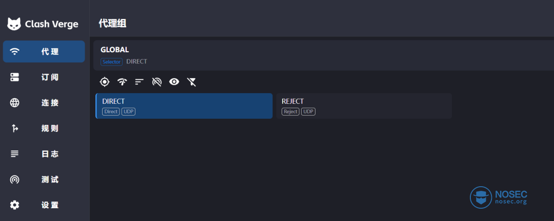554x221 pixels.
Task: Click the Clash Verge cat logo
Action: (14, 24)
